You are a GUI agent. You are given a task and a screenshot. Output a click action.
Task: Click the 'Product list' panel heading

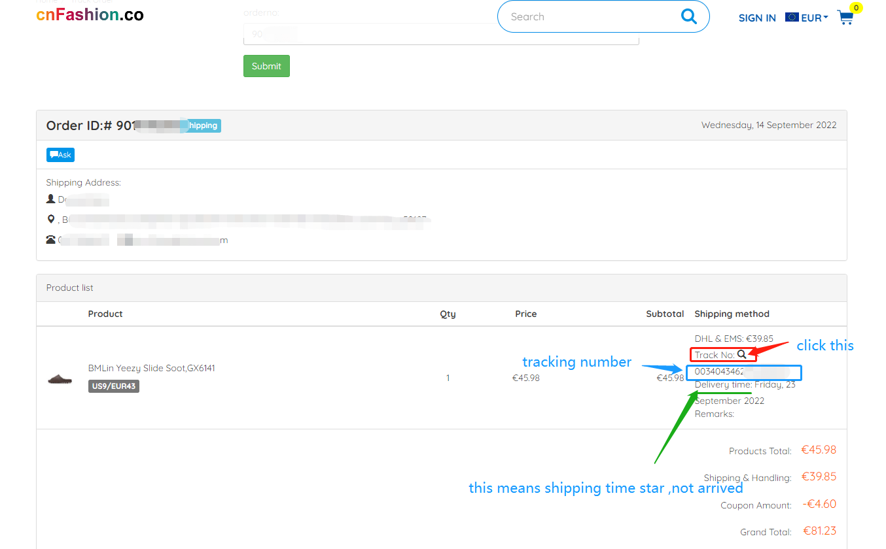tap(70, 288)
